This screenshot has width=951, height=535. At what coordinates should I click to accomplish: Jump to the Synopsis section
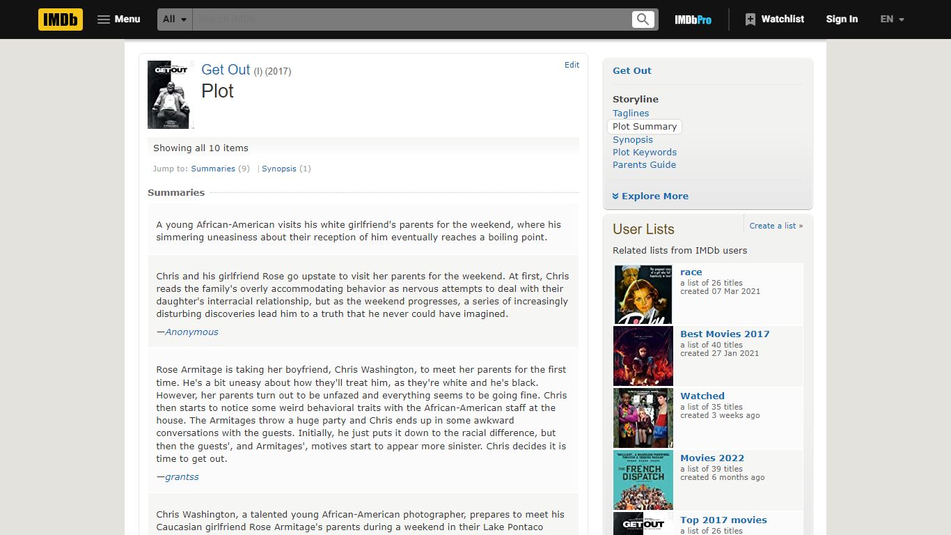279,169
